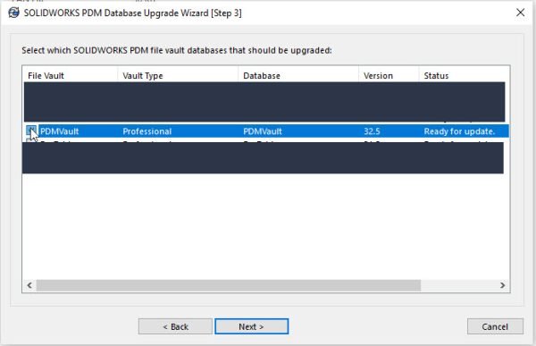Click the horizontal scrollbar right arrow
Image resolution: width=536 pixels, height=346 pixels.
point(502,285)
